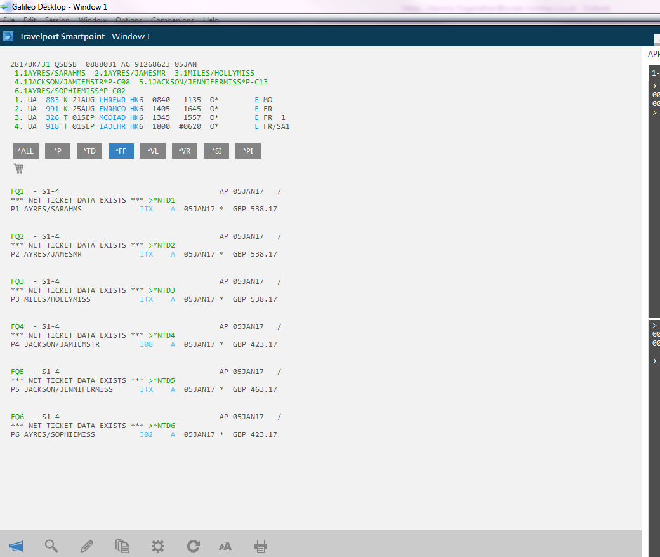The image size is (660, 557).
Task: Click MCOIAD city pair
Action: [x=112, y=117]
